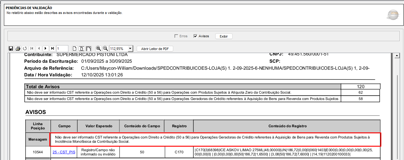Print the report using the printer icon
The image size is (404, 160).
tap(18, 48)
